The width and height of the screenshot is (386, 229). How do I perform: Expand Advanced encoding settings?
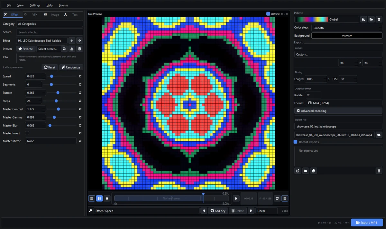338,111
